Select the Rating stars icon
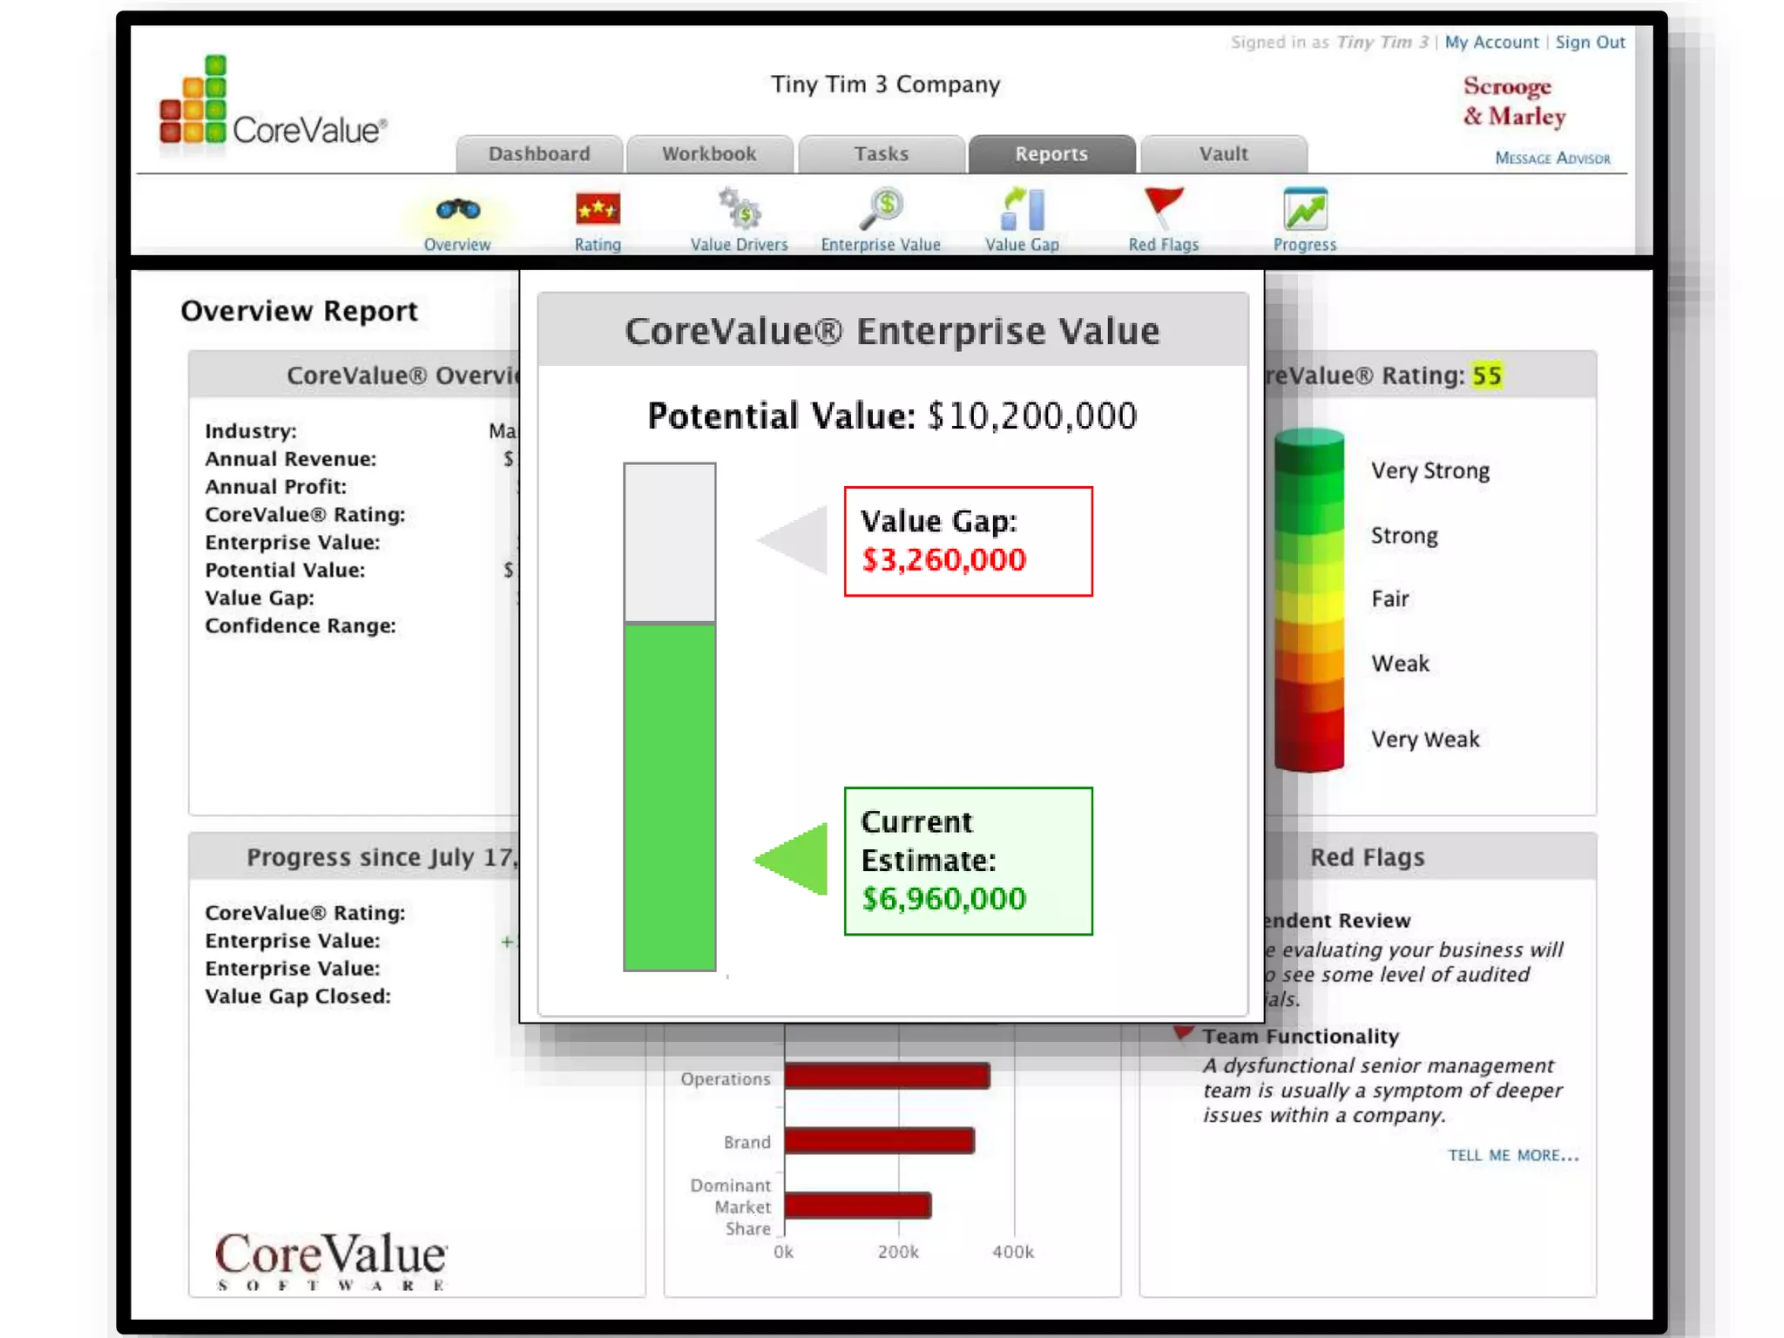The height and width of the screenshot is (1338, 1784). point(598,210)
